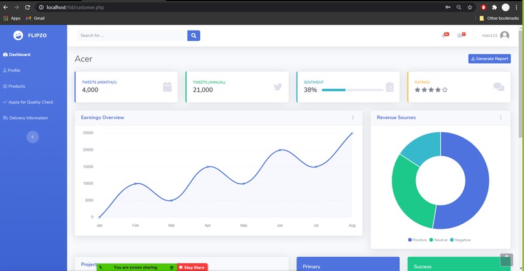Open Apply for Quality Check sidebar item

(x=28, y=102)
